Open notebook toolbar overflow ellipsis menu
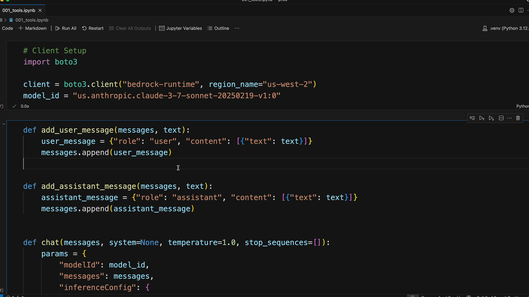The height and width of the screenshot is (297, 529). point(237,28)
